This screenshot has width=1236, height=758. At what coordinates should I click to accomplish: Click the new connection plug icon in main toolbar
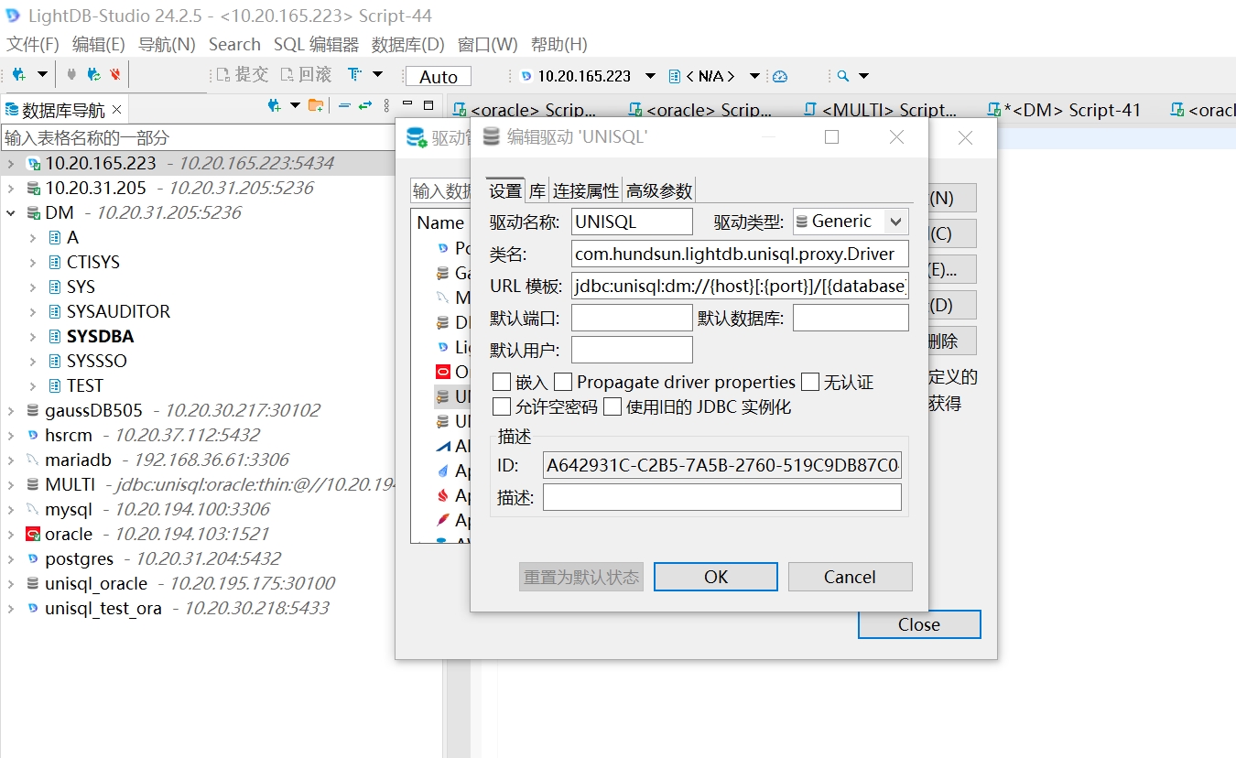pyautogui.click(x=19, y=74)
